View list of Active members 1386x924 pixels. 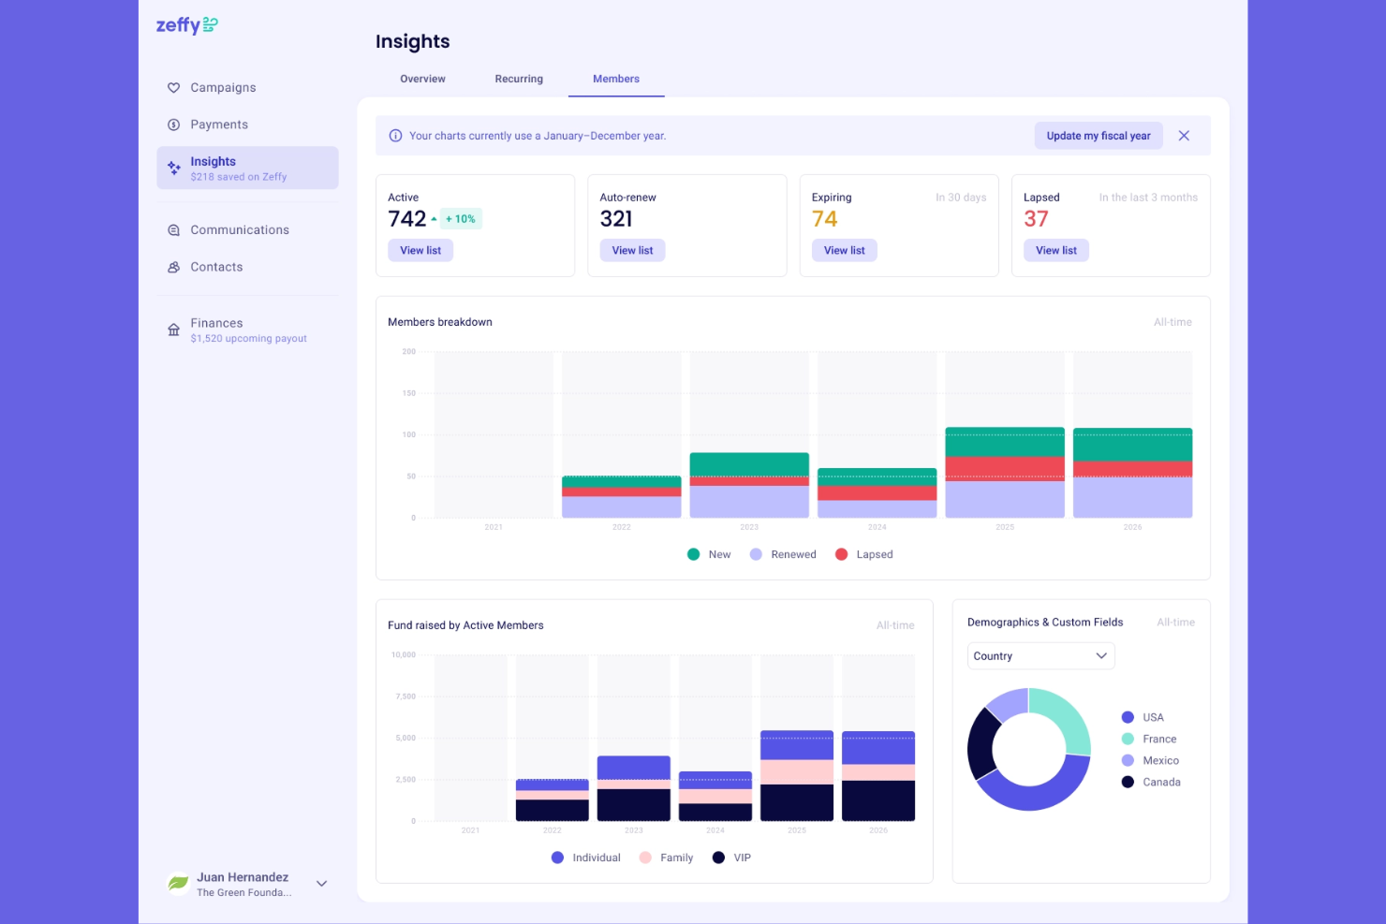pyautogui.click(x=420, y=251)
